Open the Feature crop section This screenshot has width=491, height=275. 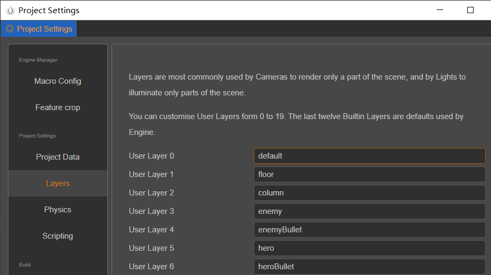58,107
